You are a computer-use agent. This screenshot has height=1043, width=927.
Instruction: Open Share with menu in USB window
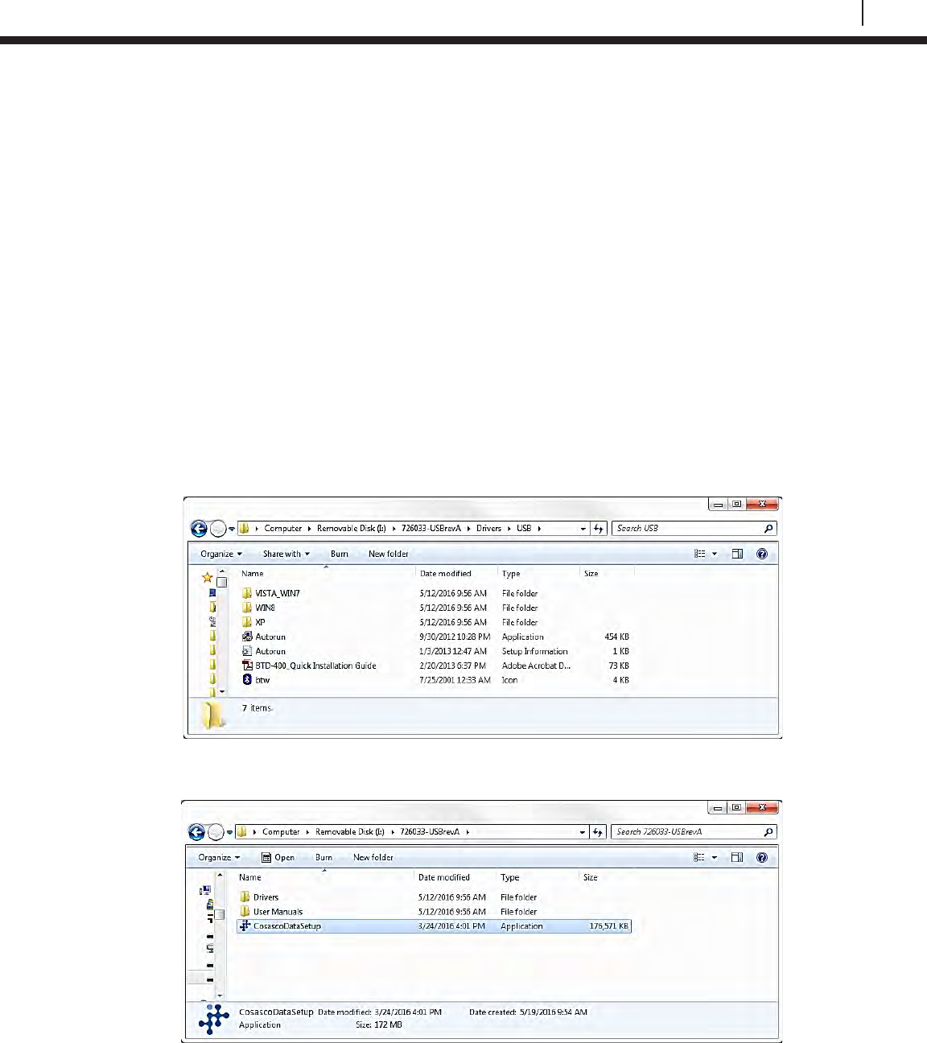click(x=286, y=554)
